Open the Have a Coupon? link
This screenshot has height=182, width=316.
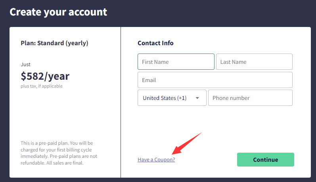click(156, 159)
